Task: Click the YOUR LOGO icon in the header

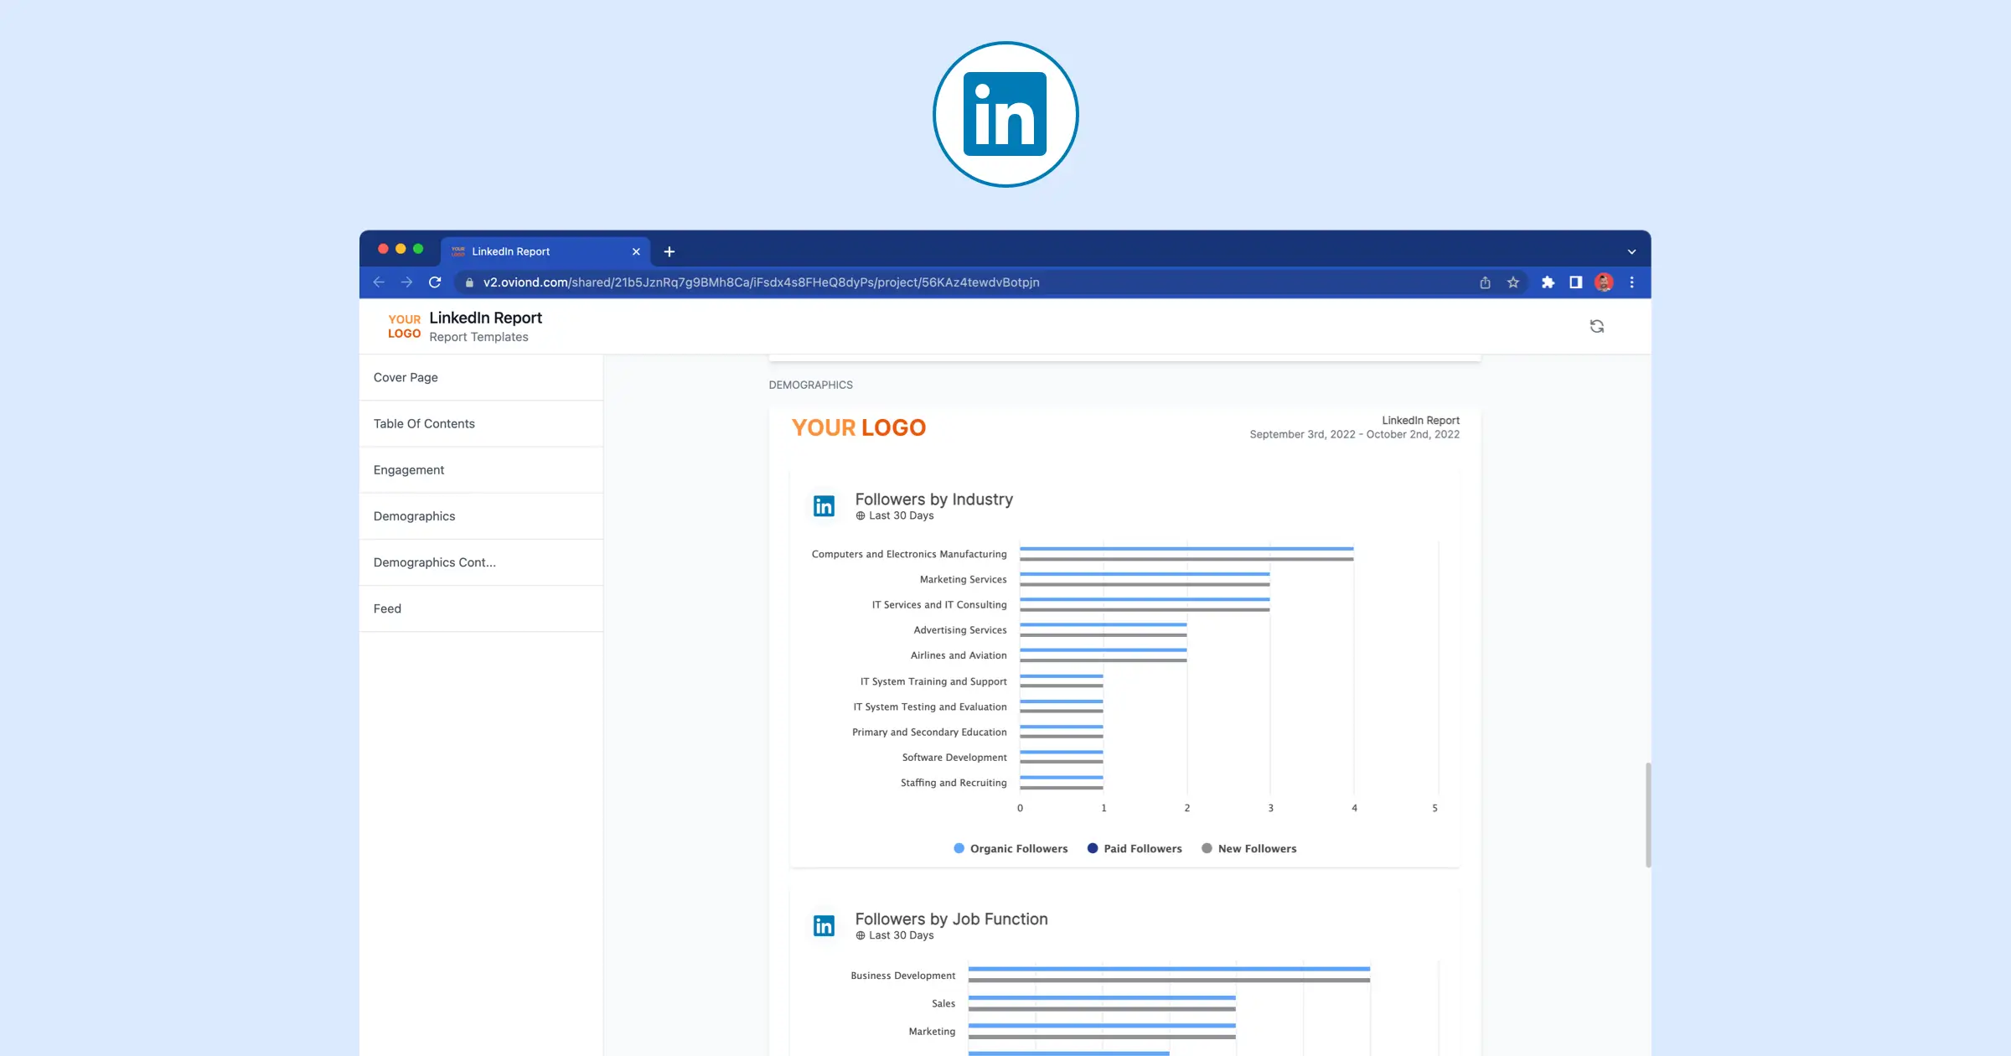Action: 404,326
